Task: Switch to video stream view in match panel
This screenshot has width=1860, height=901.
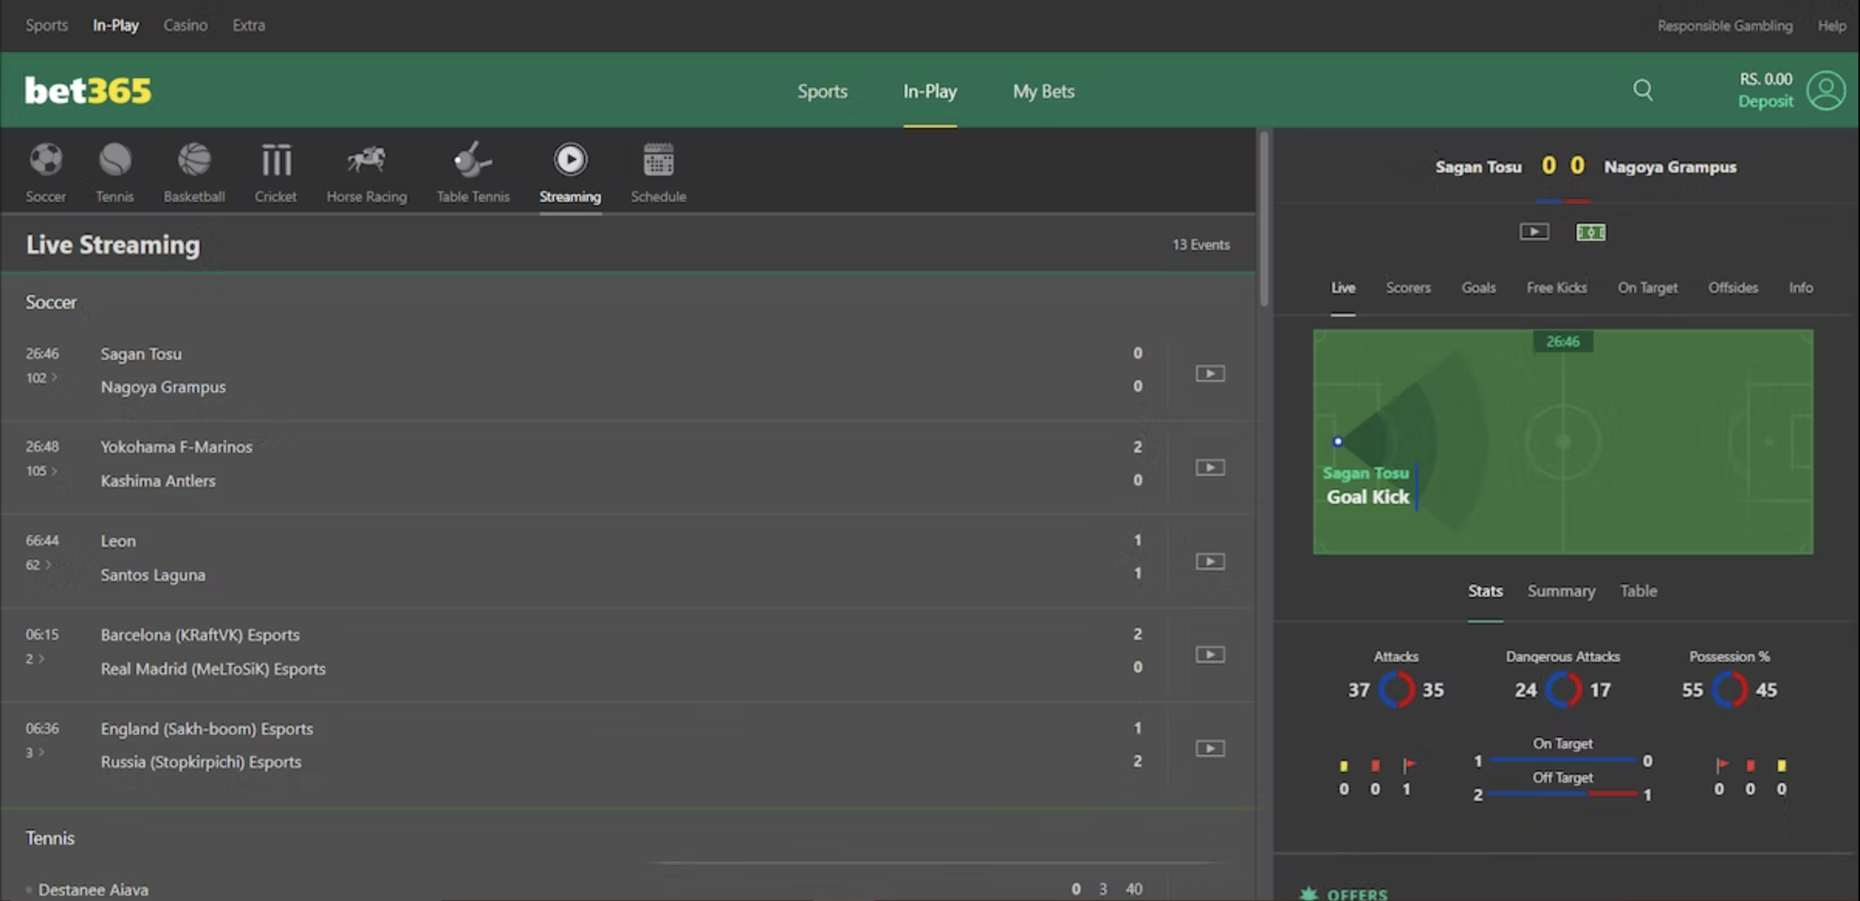Action: point(1534,231)
